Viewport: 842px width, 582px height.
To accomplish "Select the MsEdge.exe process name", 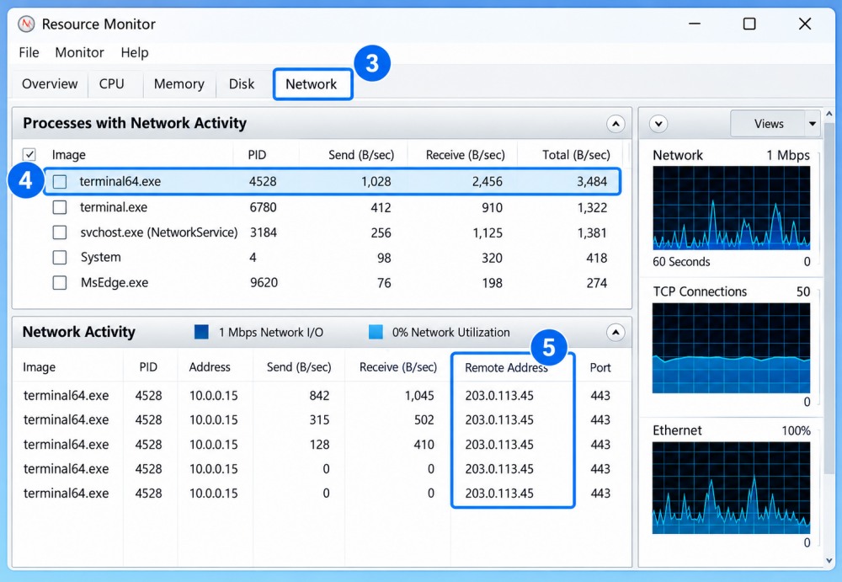I will [115, 283].
